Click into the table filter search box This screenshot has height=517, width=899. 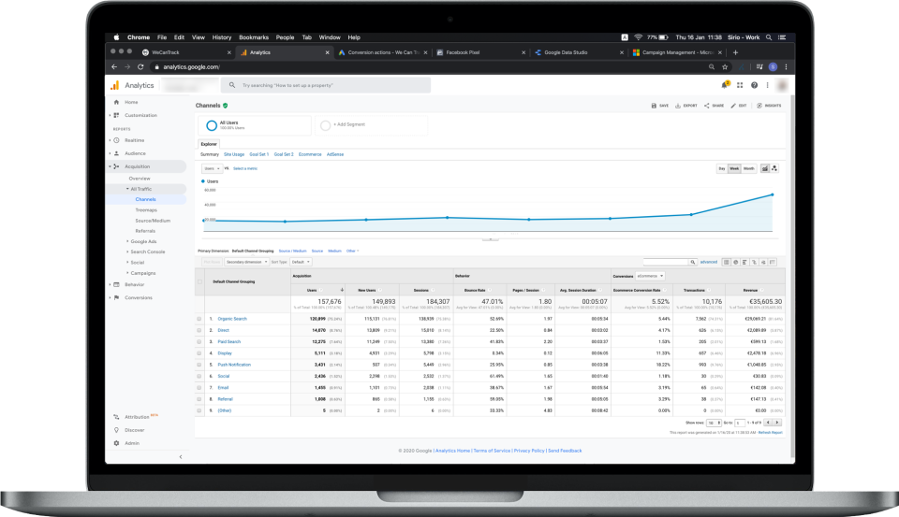665,262
